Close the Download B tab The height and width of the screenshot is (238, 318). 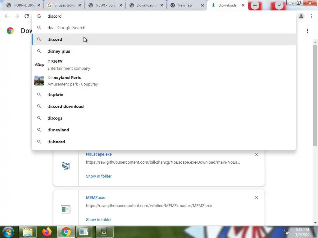[x=162, y=6]
